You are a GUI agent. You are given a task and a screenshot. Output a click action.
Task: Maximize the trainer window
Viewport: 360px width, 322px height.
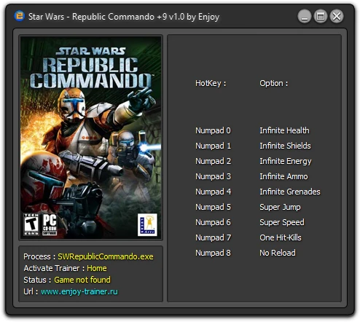pyautogui.click(x=321, y=17)
